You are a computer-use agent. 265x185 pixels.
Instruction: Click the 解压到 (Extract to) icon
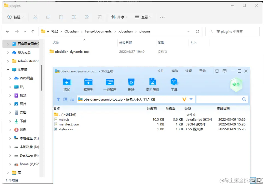88,84
